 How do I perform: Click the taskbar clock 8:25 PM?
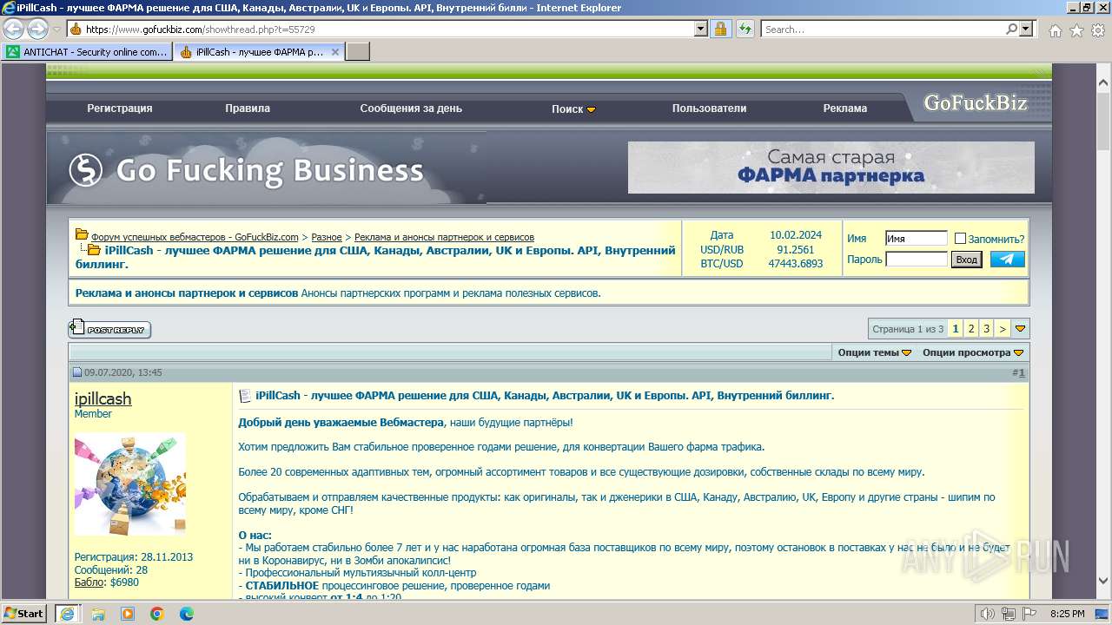[x=1068, y=614]
